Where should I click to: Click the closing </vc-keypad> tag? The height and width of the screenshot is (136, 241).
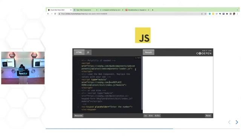coord(89,110)
